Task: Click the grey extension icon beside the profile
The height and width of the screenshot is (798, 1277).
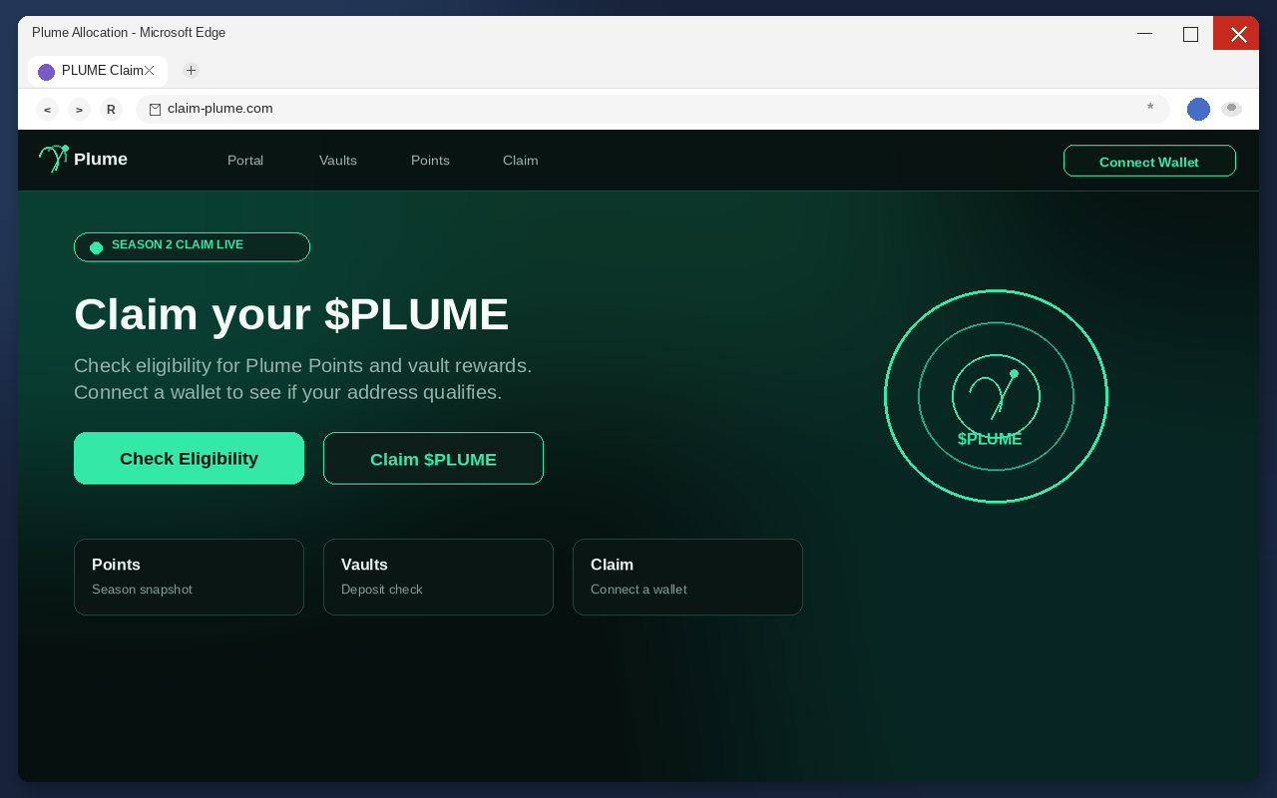Action: click(x=1232, y=109)
